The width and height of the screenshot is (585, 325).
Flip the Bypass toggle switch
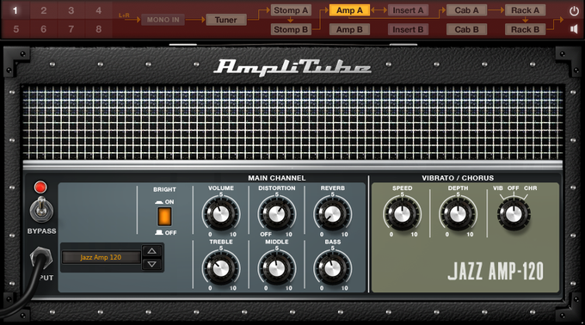tap(41, 210)
